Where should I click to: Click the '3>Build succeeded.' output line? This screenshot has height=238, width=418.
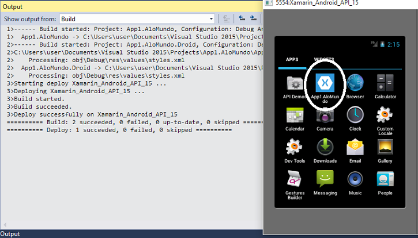tap(39, 106)
